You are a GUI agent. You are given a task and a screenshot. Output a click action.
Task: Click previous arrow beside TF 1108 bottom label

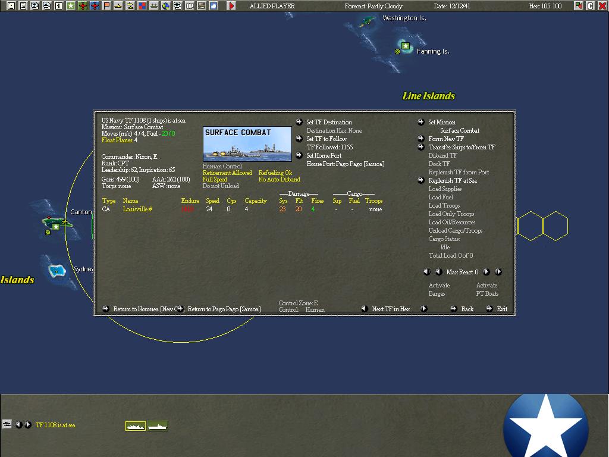point(18,425)
